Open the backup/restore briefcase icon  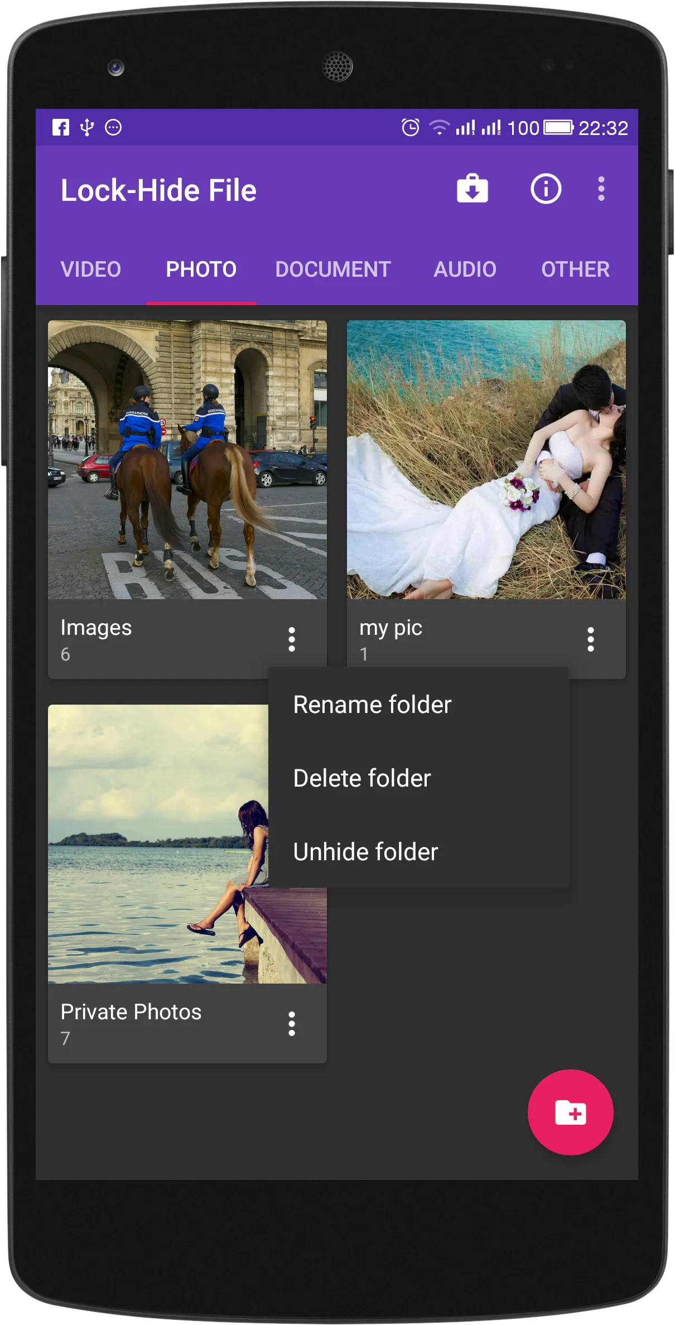tap(472, 189)
